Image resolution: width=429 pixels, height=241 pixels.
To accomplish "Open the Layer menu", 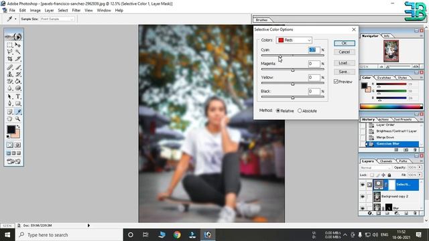I will (49, 10).
